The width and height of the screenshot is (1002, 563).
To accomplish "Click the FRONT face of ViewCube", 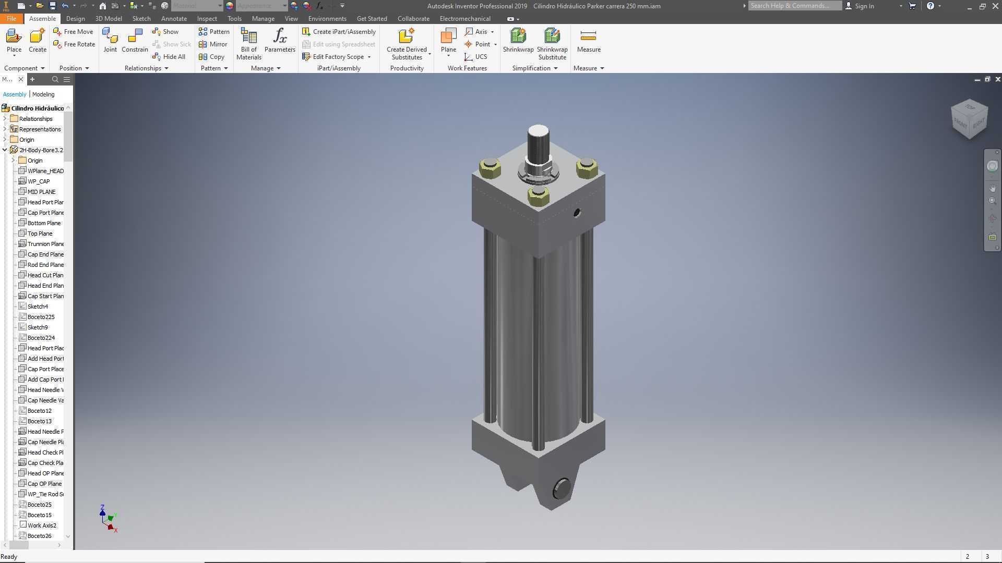I will [960, 124].
